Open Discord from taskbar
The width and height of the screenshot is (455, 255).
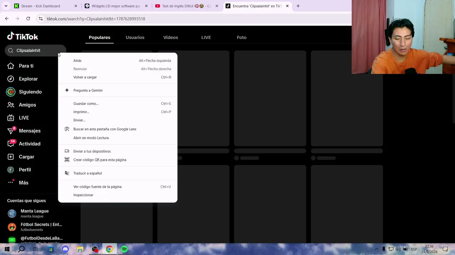pos(65,249)
